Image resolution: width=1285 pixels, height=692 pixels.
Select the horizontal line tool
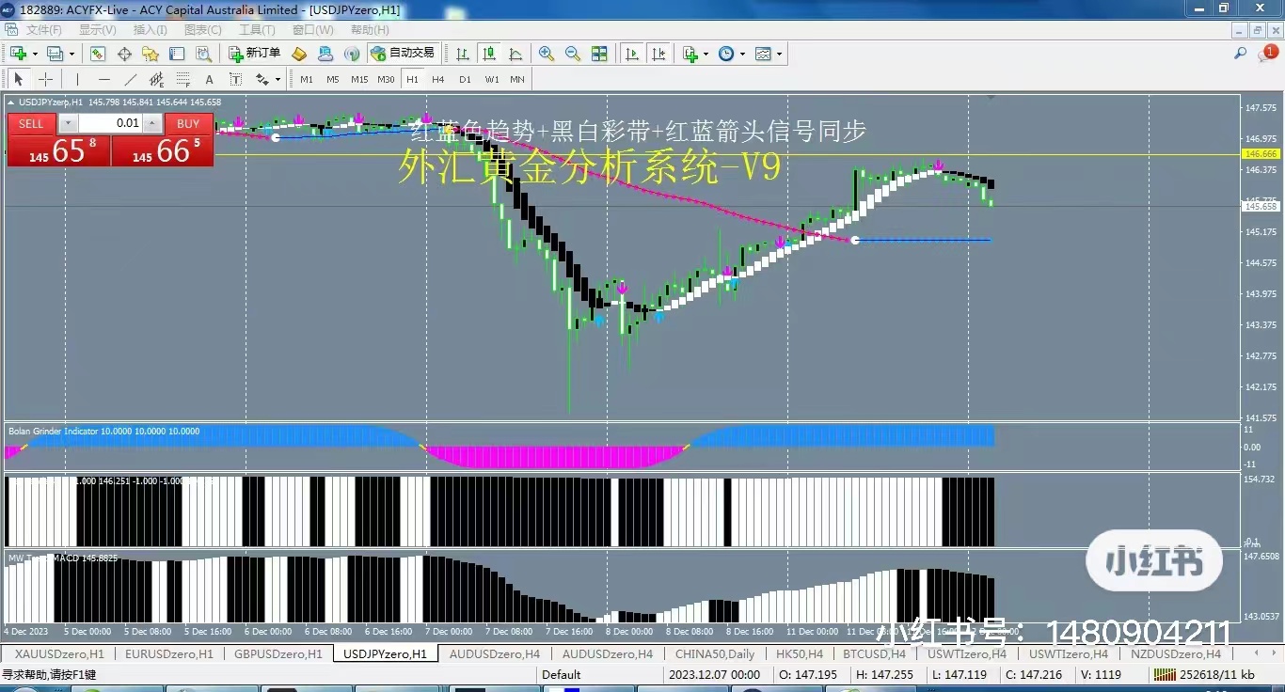point(104,79)
